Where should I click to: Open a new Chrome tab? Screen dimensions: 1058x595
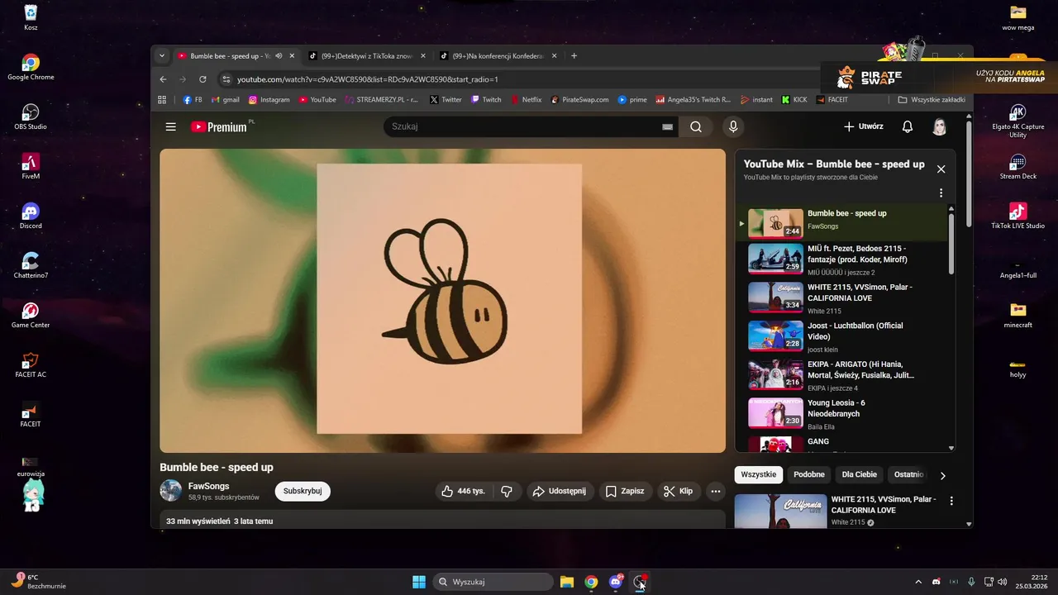click(574, 56)
